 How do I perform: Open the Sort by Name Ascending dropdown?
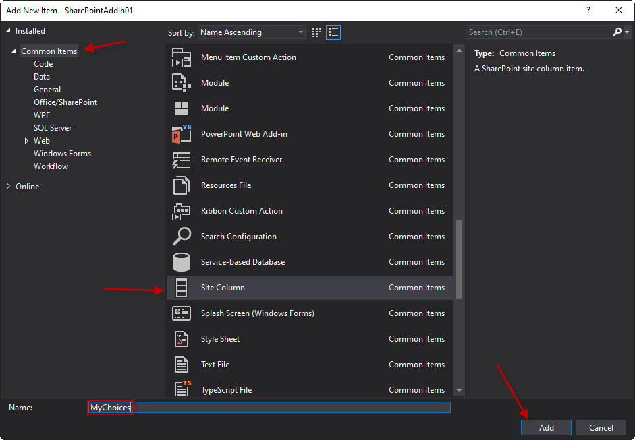252,32
